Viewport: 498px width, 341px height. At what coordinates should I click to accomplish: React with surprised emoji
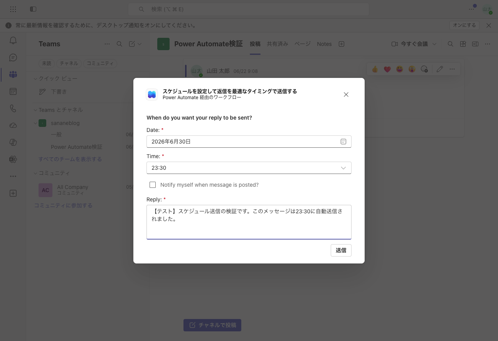pyautogui.click(x=412, y=69)
